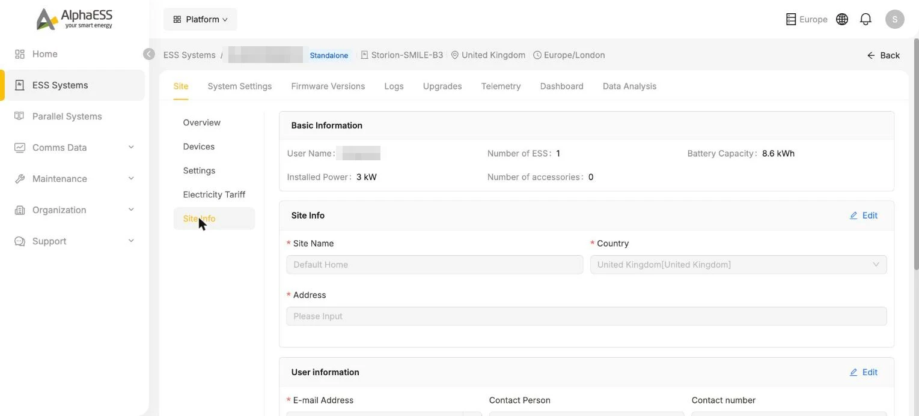Open the notifications bell
The height and width of the screenshot is (416, 919).
[866, 19]
